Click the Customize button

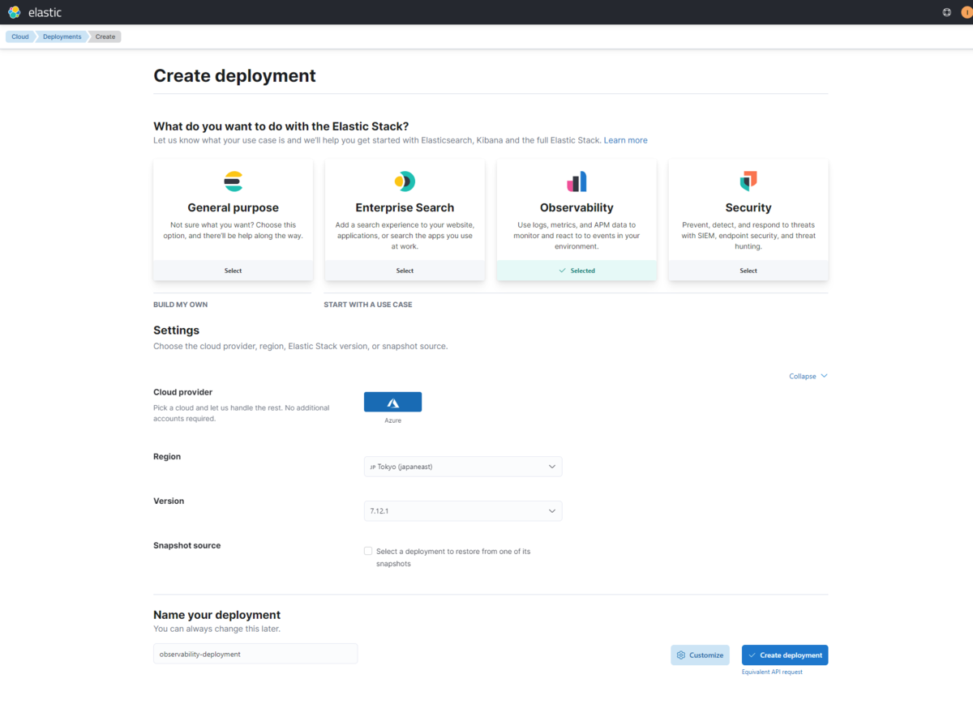[x=700, y=655]
